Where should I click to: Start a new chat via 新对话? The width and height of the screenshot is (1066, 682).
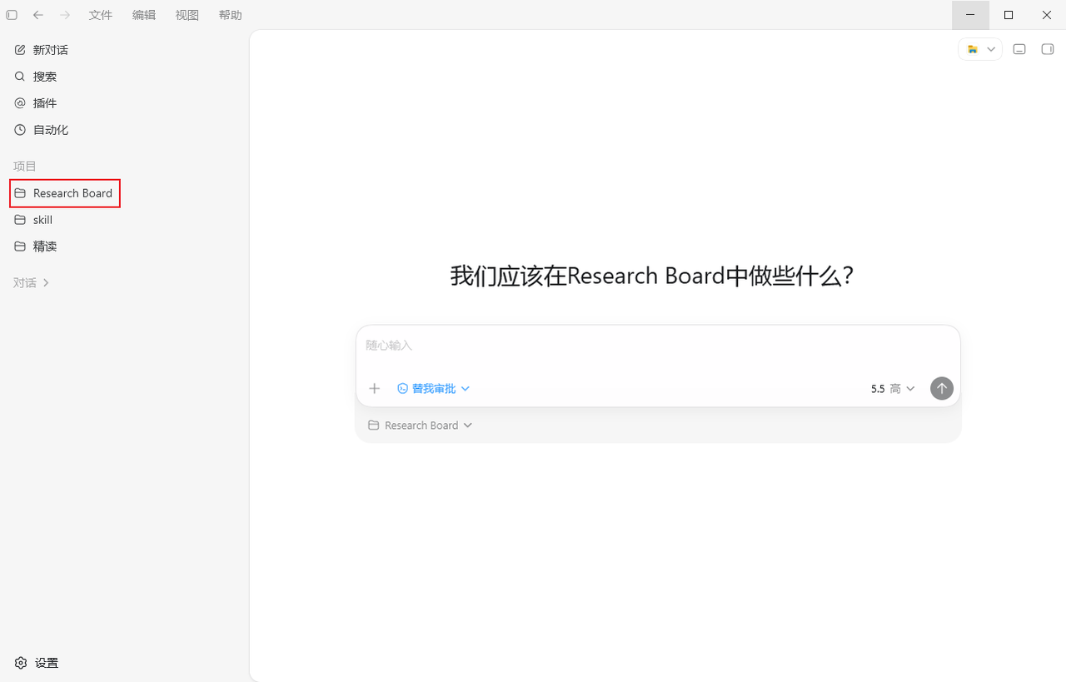[42, 50]
